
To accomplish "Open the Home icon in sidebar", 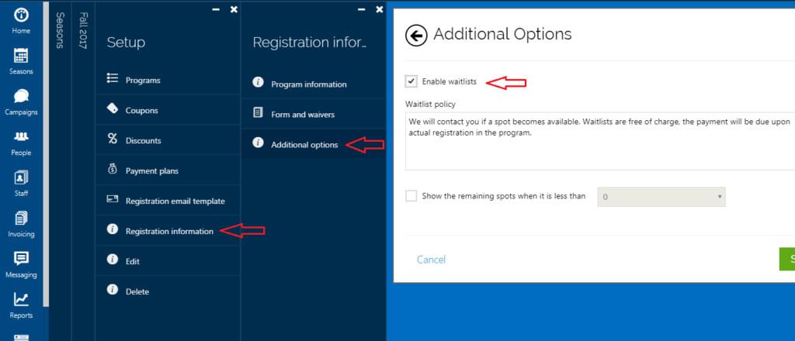I will point(21,15).
